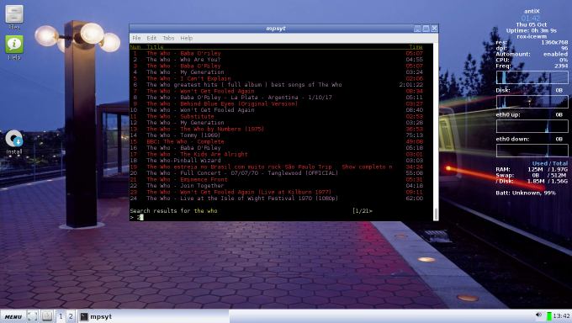Image resolution: width=572 pixels, height=323 pixels.
Task: Click the green battery indicator in tray
Action: pyautogui.click(x=549, y=315)
